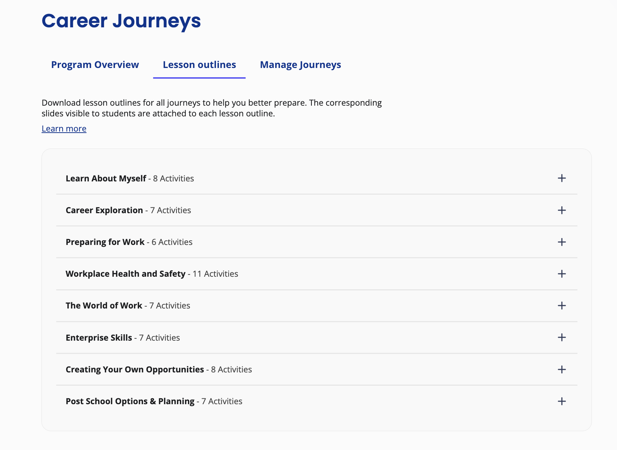Select the Preparing for Work row

129,242
